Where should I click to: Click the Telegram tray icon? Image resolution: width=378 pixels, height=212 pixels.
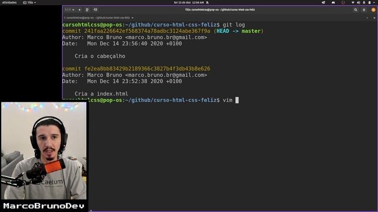[323, 2]
